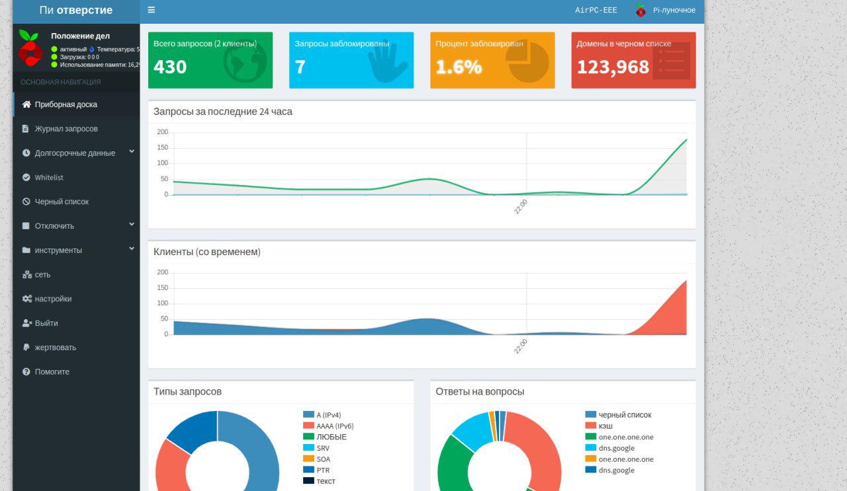Image resolution: width=847 pixels, height=491 pixels.
Task: Click the list icon in blacklist domains card
Action: (x=671, y=61)
